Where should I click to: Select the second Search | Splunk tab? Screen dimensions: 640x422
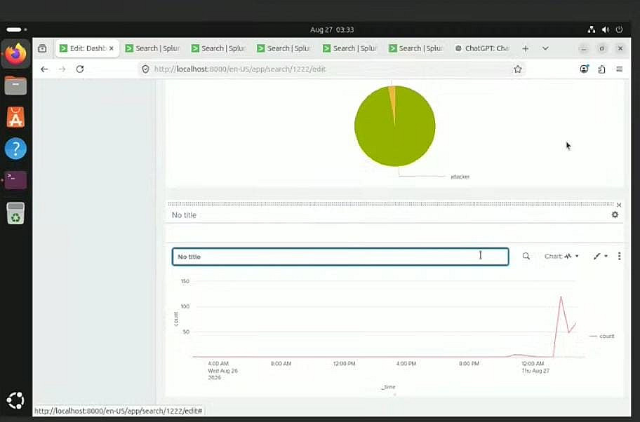(x=219, y=48)
